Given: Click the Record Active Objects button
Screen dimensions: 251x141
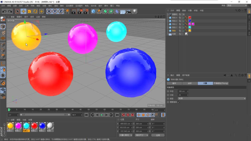Looking at the screenshot, I should click(123, 115).
